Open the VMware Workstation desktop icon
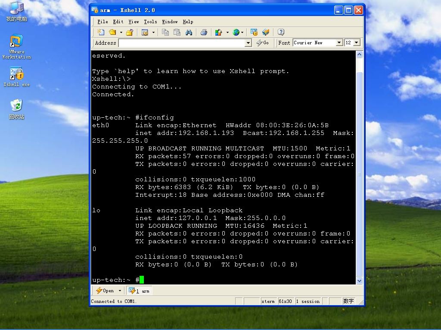441x330 pixels. click(x=17, y=47)
